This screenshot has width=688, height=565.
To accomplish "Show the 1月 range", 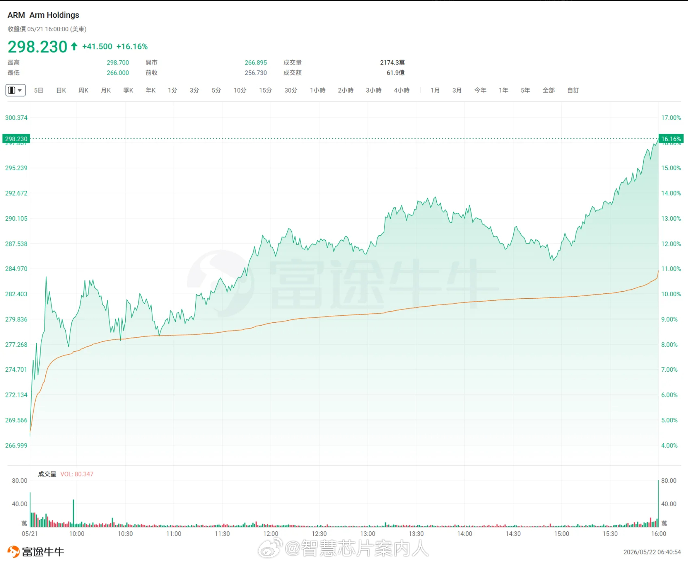I will point(435,90).
